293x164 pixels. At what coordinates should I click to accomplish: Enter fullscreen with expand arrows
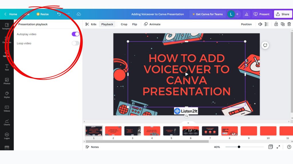(x=278, y=147)
